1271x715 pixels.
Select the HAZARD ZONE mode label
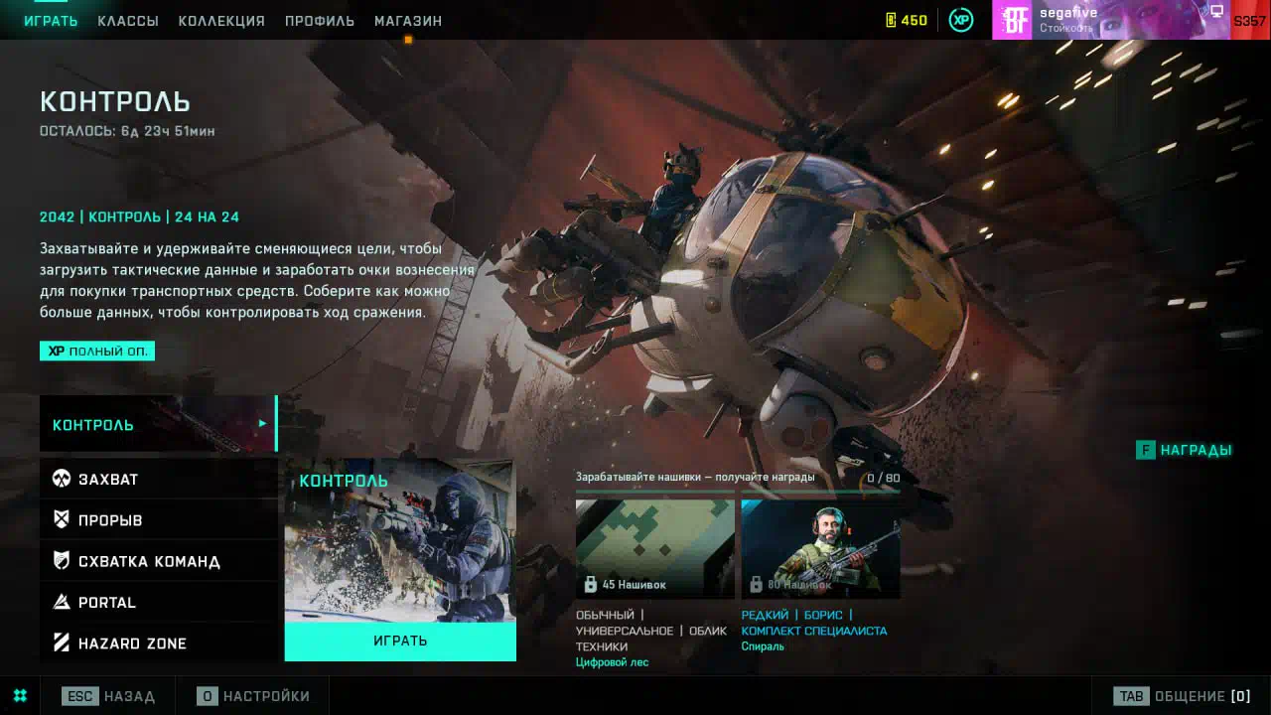click(132, 643)
